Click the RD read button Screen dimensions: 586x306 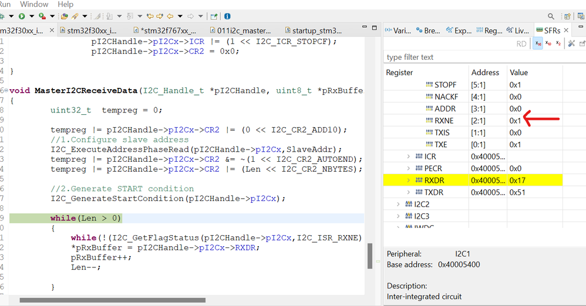(x=521, y=43)
